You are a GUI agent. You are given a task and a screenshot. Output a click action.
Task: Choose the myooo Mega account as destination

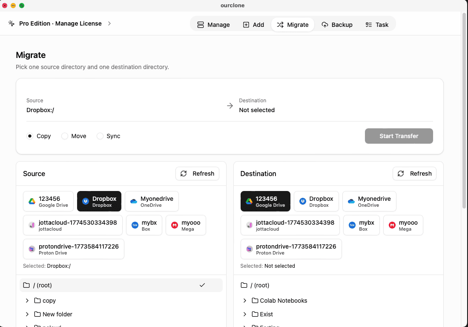click(402, 225)
